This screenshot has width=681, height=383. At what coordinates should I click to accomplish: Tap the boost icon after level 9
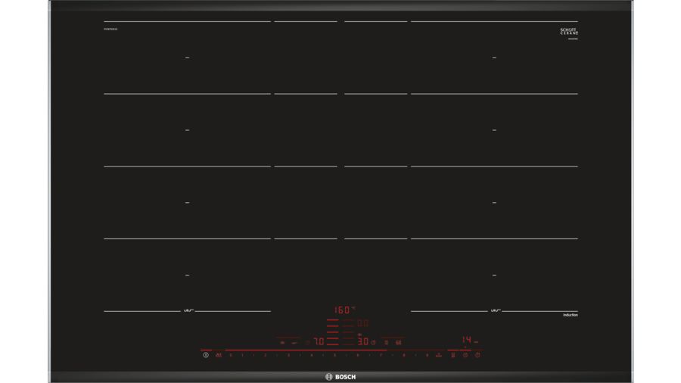438,355
